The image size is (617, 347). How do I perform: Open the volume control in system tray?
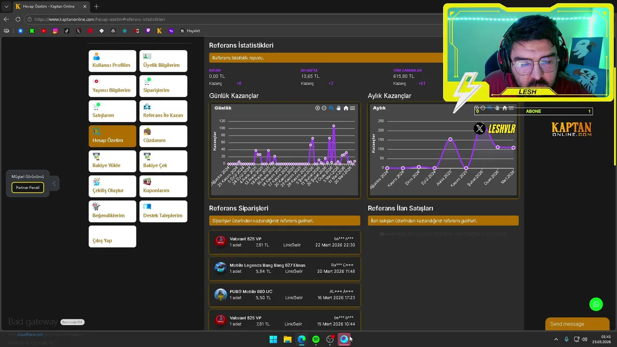click(x=585, y=339)
